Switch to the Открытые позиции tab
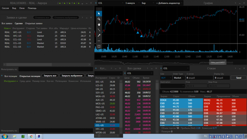This screenshot has width=247, height=139. (x=30, y=76)
